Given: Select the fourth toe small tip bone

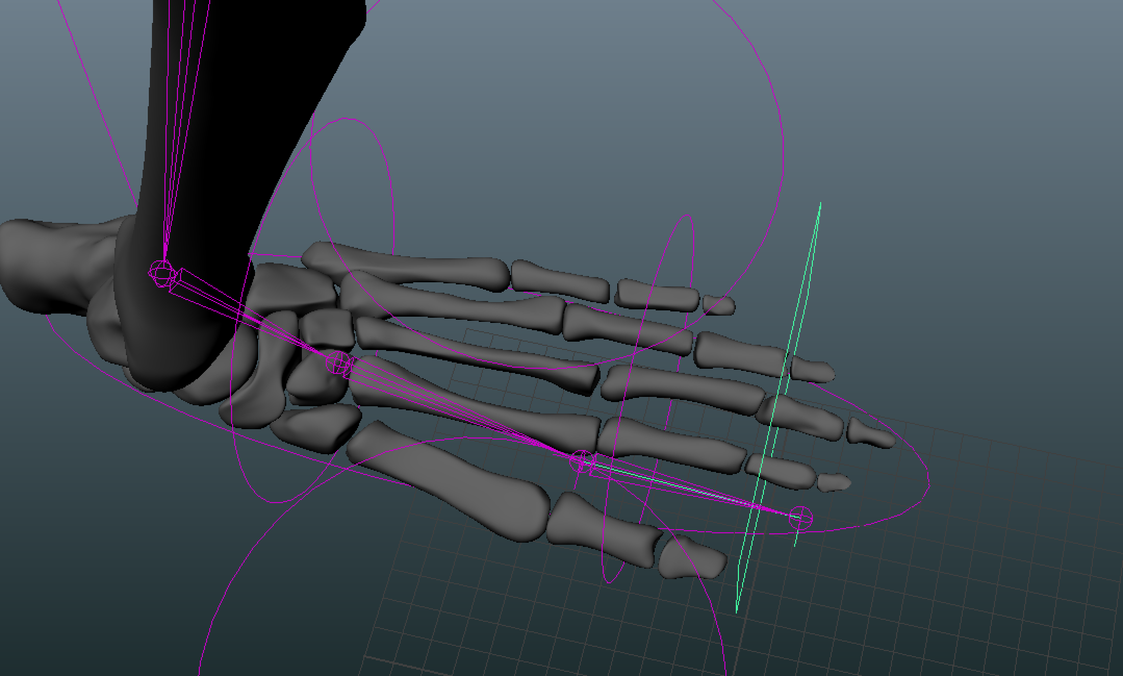Looking at the screenshot, I should click(x=813, y=370).
